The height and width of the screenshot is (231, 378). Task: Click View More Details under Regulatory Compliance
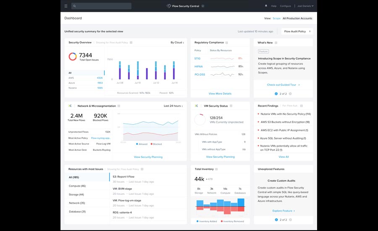[220, 94]
